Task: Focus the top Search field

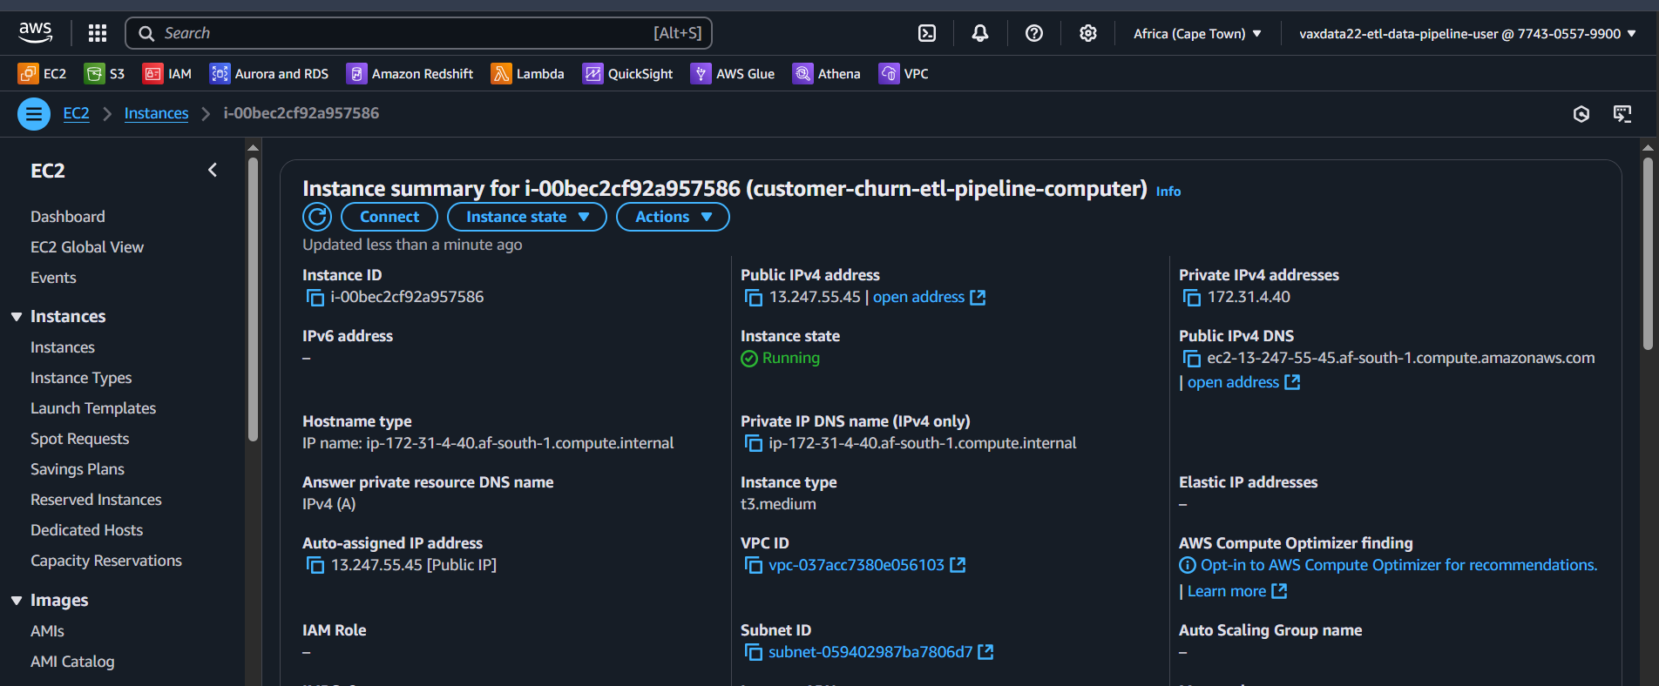Action: [419, 33]
